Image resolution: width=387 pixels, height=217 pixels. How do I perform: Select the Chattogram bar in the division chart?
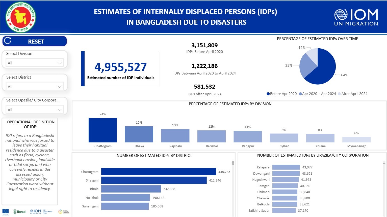click(102, 130)
